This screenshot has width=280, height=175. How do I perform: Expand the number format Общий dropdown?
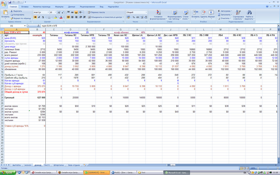click(146, 12)
